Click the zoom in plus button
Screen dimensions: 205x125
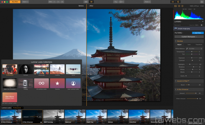click(x=62, y=2)
